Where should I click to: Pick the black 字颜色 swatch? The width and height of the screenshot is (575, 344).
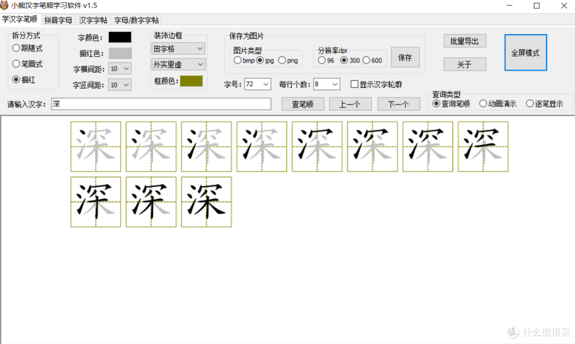click(120, 37)
